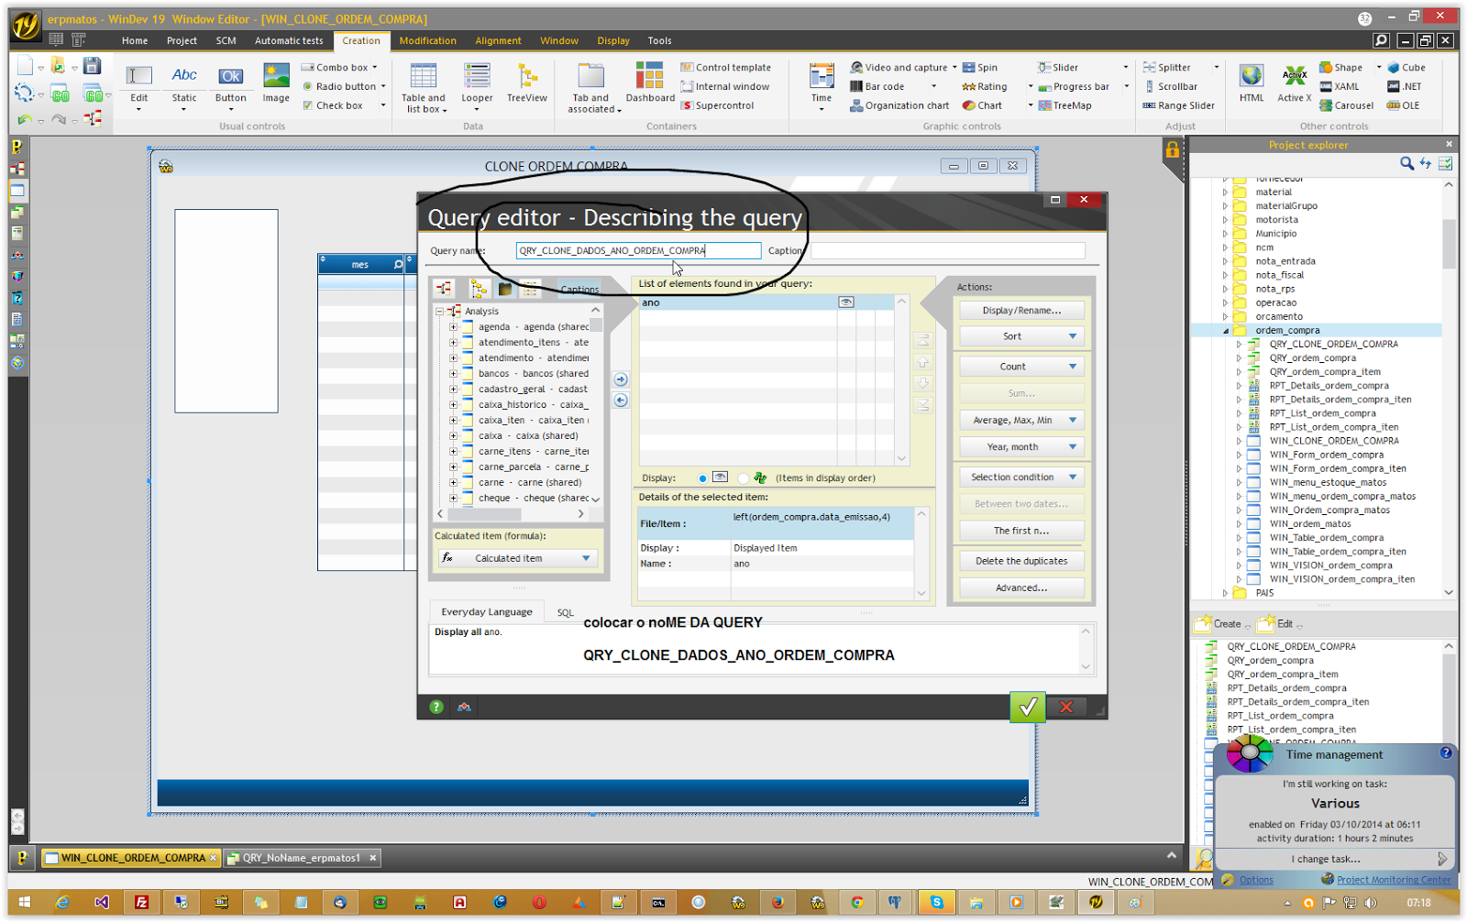Viewport: 1467px width, 922px height.
Task: Insert an ActiveX control
Action: click(x=1295, y=83)
